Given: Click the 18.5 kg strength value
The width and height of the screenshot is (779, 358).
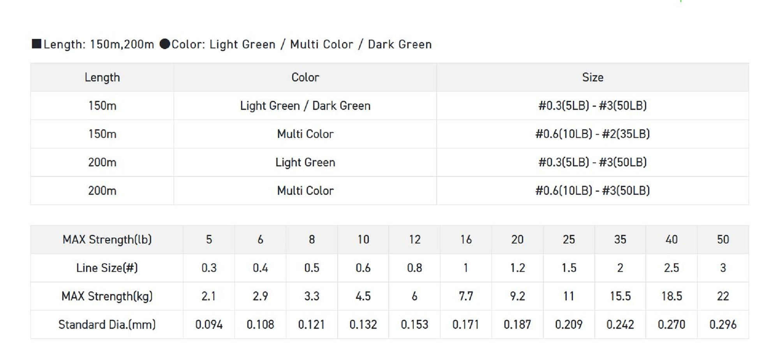Looking at the screenshot, I should pos(671,296).
